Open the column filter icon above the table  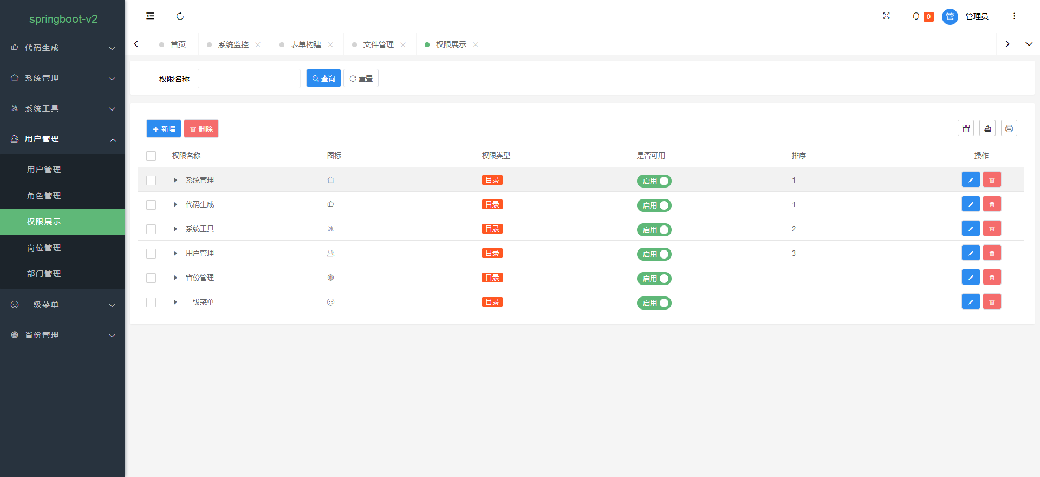(966, 128)
